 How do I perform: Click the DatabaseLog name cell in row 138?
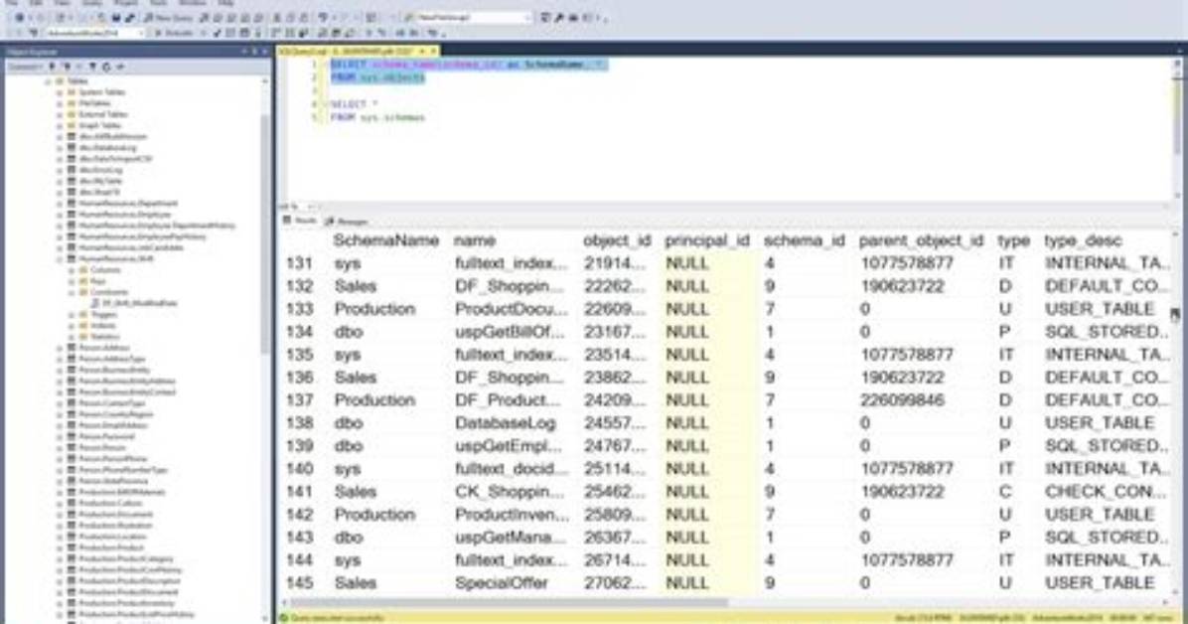click(x=506, y=423)
